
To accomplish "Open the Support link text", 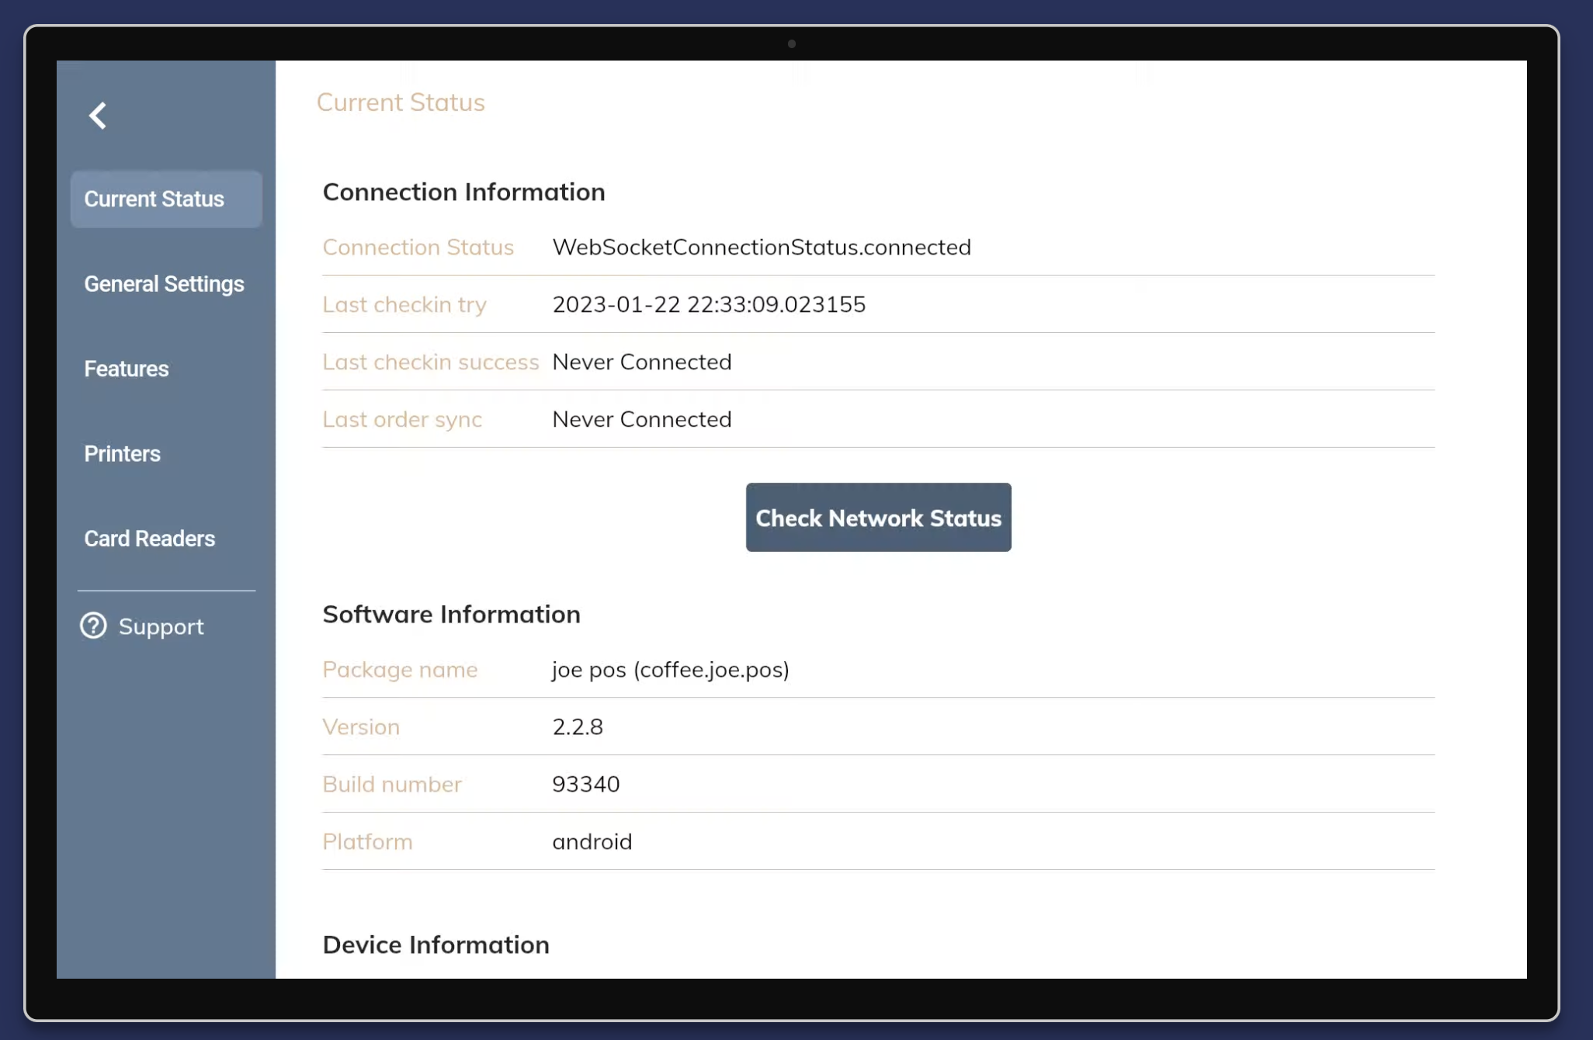I will point(161,626).
